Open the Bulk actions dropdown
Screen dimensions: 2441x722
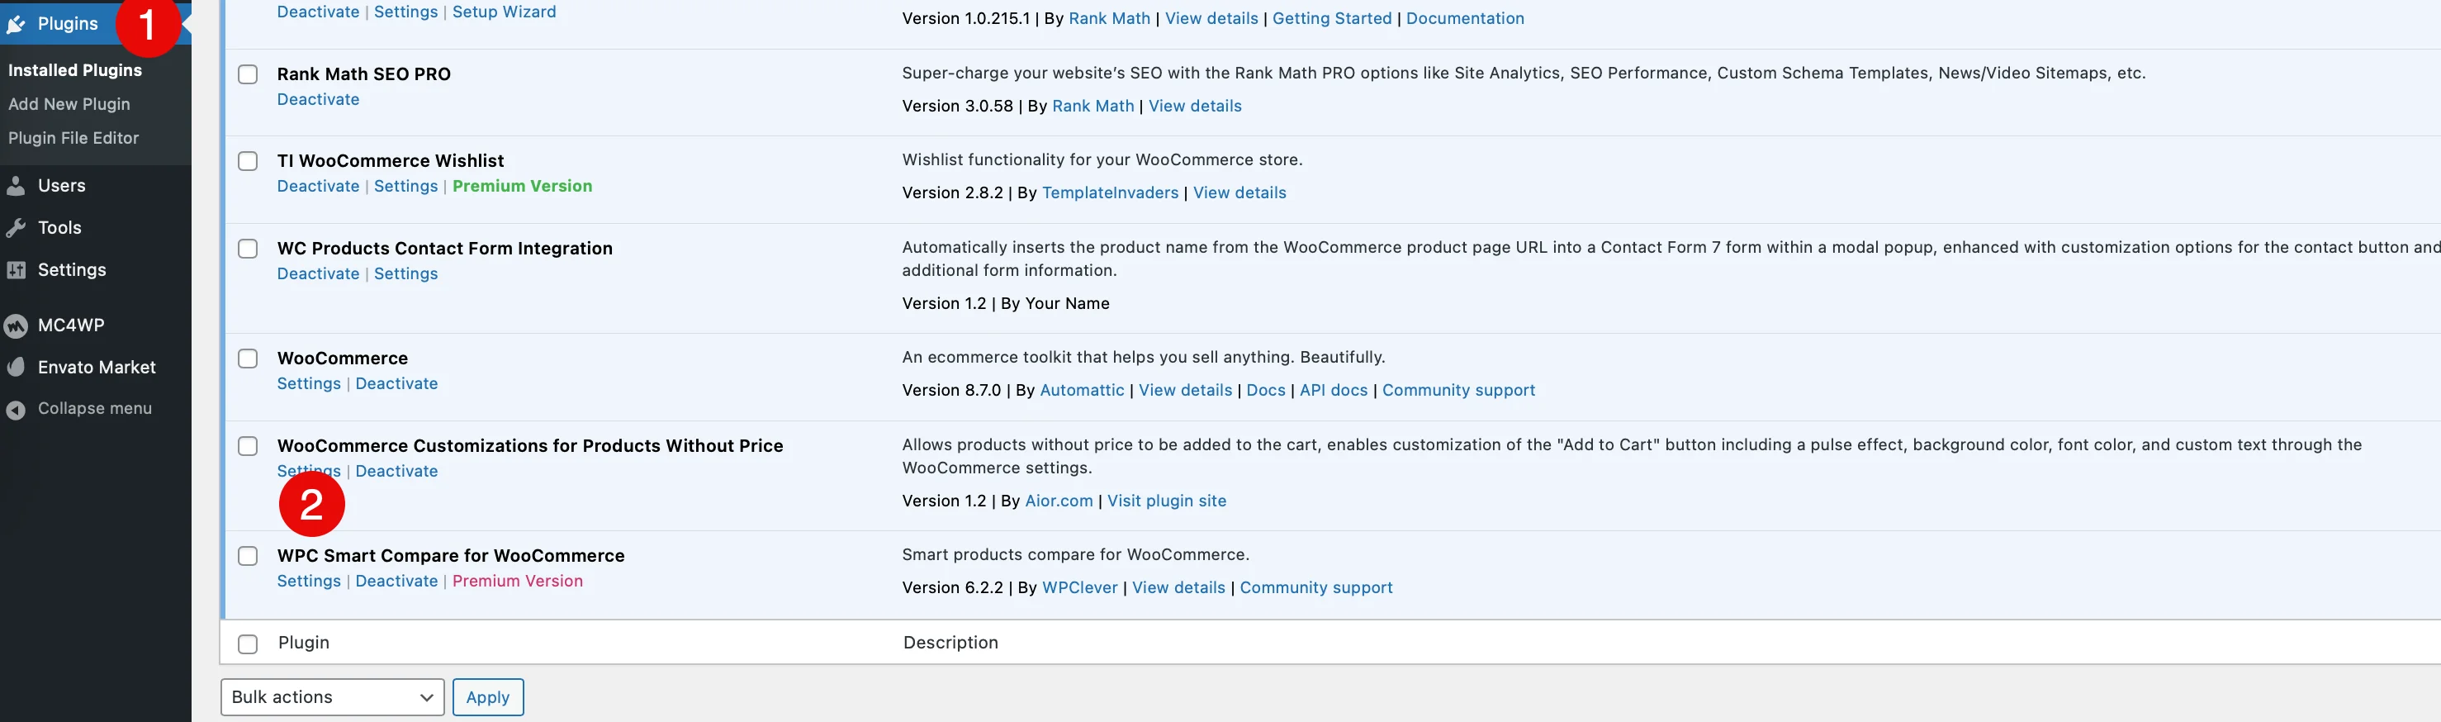tap(333, 697)
